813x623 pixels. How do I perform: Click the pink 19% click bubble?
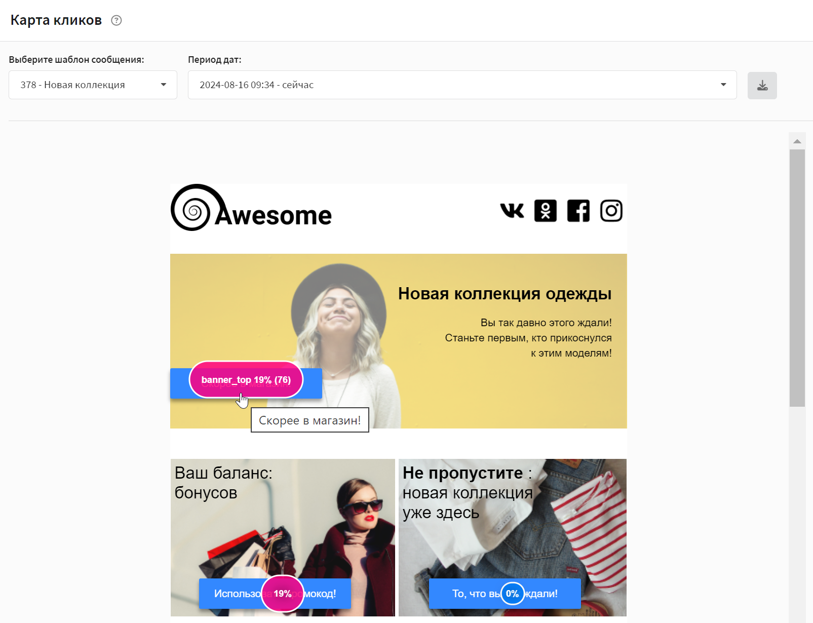click(283, 594)
